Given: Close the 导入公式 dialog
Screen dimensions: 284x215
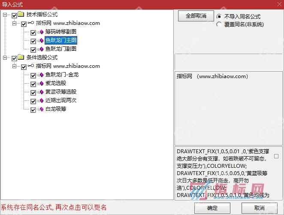Looking at the screenshot, I should pos(279,4).
